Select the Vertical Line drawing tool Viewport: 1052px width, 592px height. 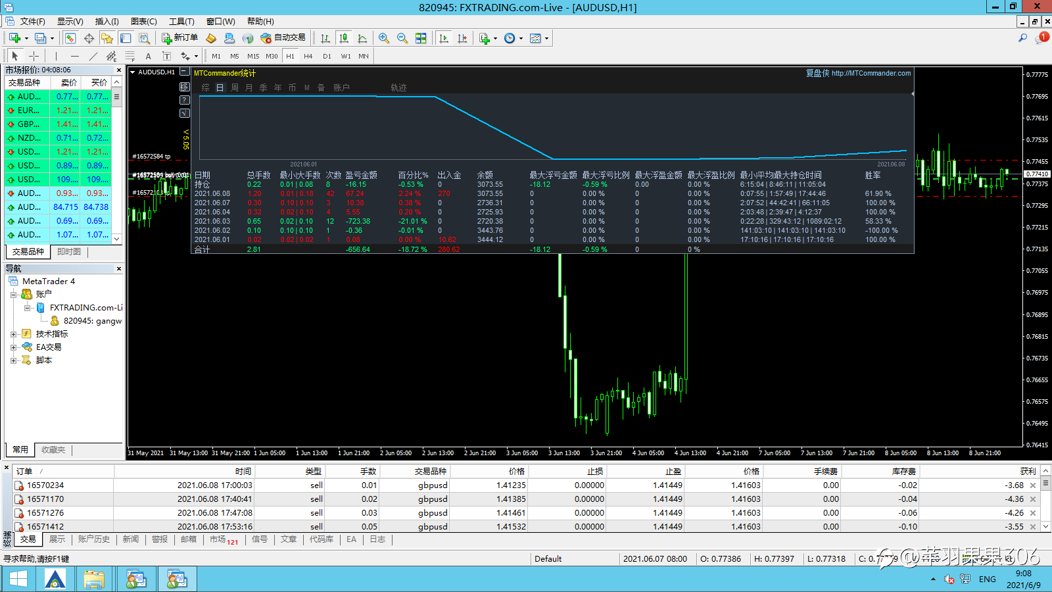57,56
